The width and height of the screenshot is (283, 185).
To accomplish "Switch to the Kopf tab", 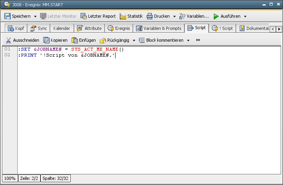I will point(16,28).
